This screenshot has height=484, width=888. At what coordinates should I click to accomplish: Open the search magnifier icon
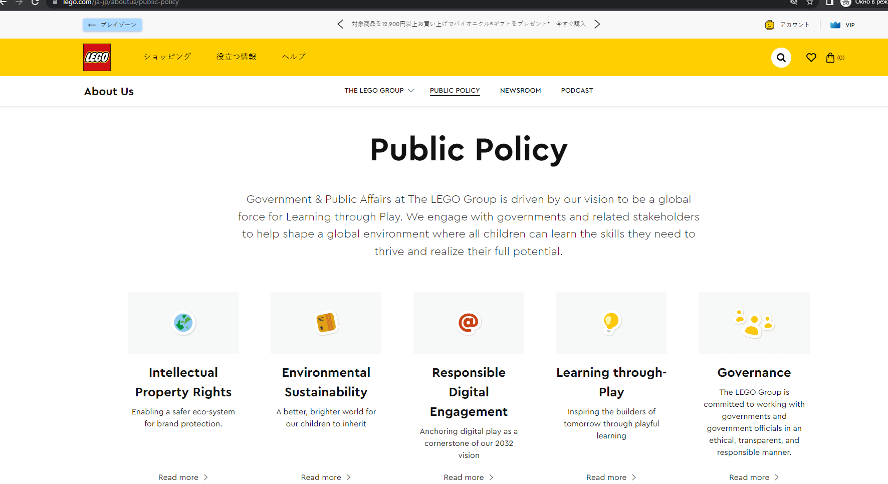coord(781,58)
